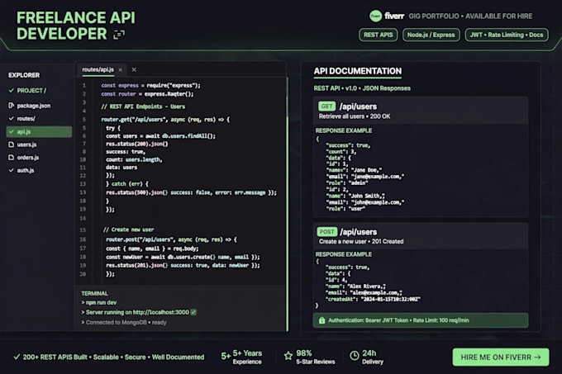Click the comment '// Create new user'
Viewport: 562px width, 374px height.
pyautogui.click(x=128, y=230)
